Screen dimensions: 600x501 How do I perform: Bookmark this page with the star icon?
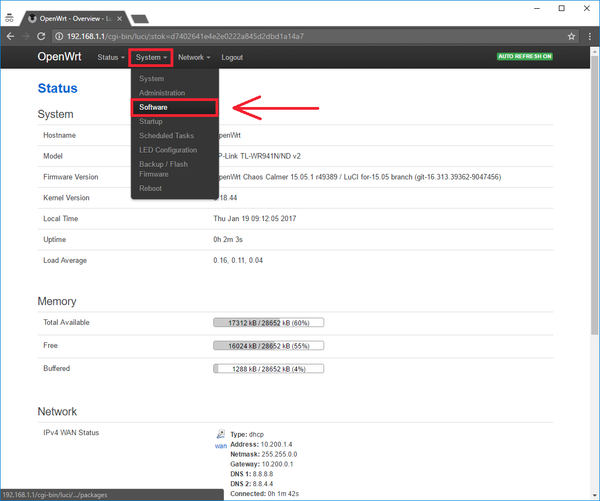[571, 36]
